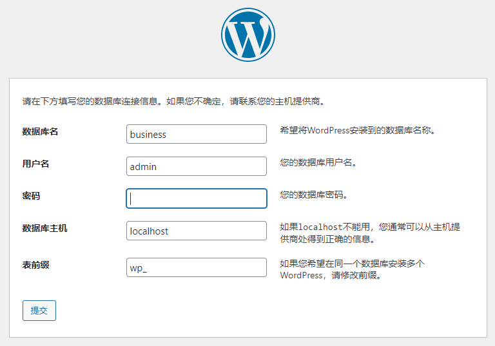Screen dimensions: 495x346
Task: Click the 密码 label
Action: coord(31,196)
